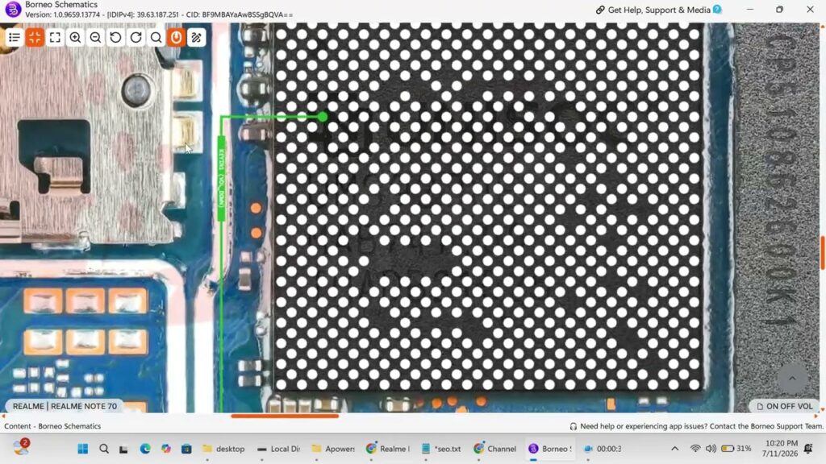Click the ON OFF VOL document button
This screenshot has height=464, width=826.
coord(784,406)
